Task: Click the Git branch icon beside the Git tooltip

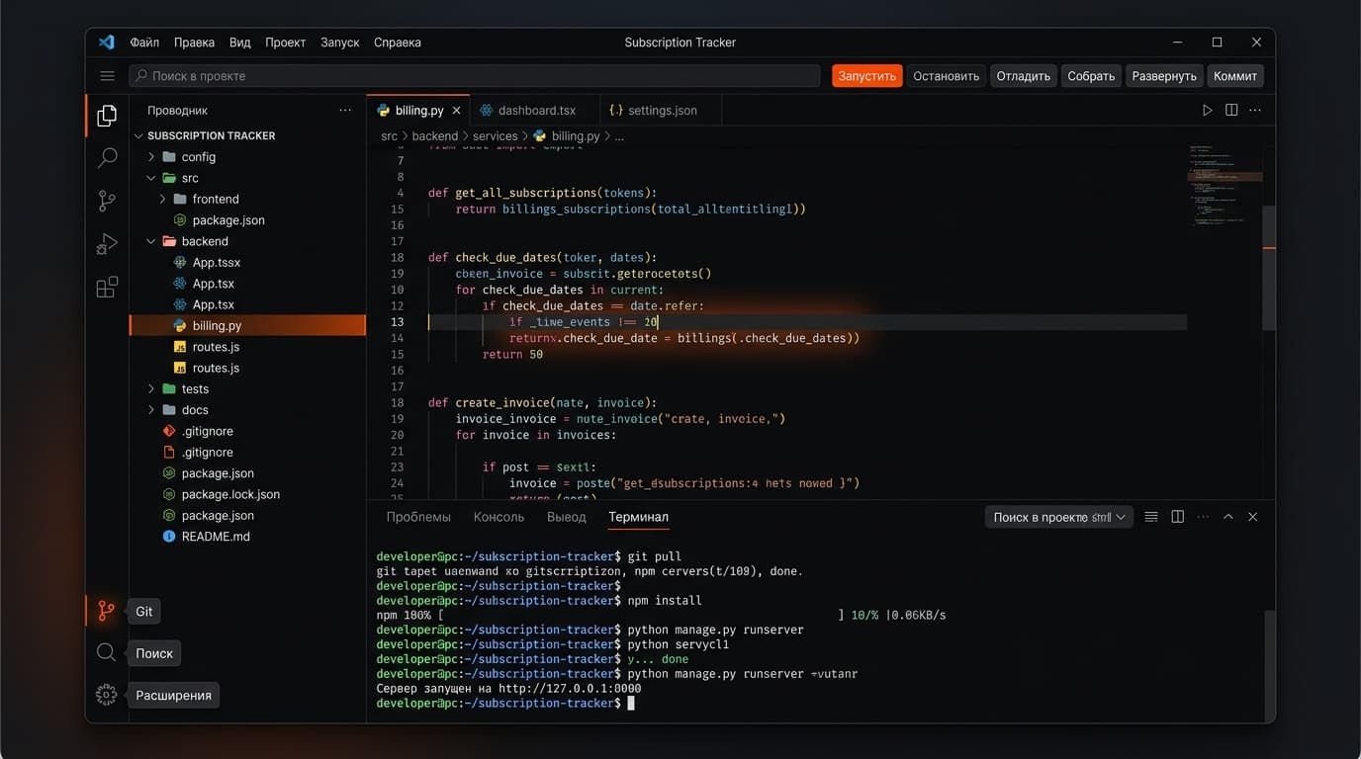Action: (107, 611)
